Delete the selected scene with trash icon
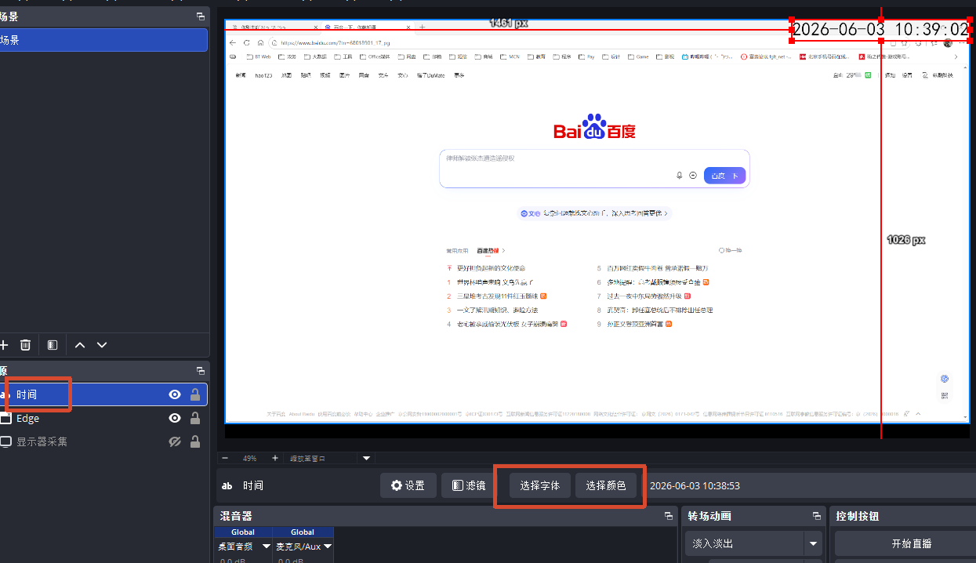 click(x=25, y=345)
